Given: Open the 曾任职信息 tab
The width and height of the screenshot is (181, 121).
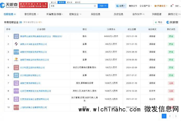Looking at the screenshot, I should 31,14.
